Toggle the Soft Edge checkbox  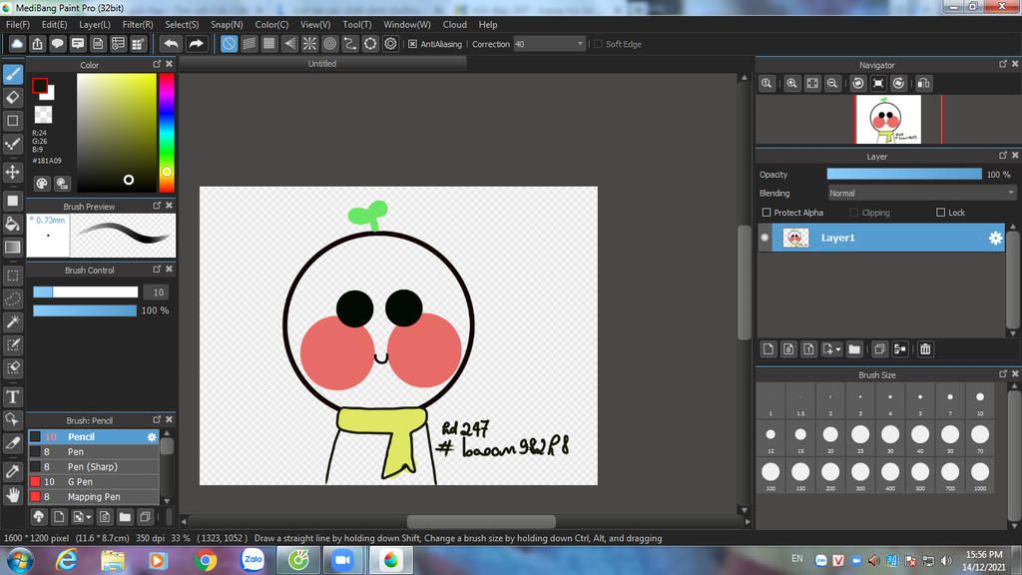[598, 44]
